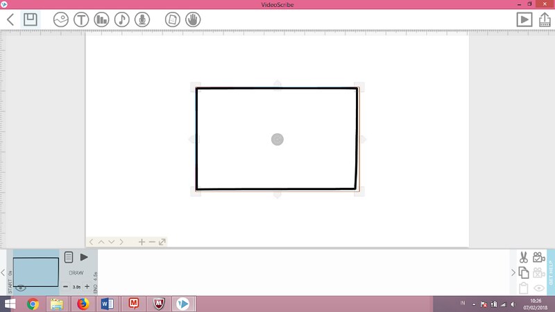
Task: Fit all elements to the screen
Action: (x=162, y=242)
